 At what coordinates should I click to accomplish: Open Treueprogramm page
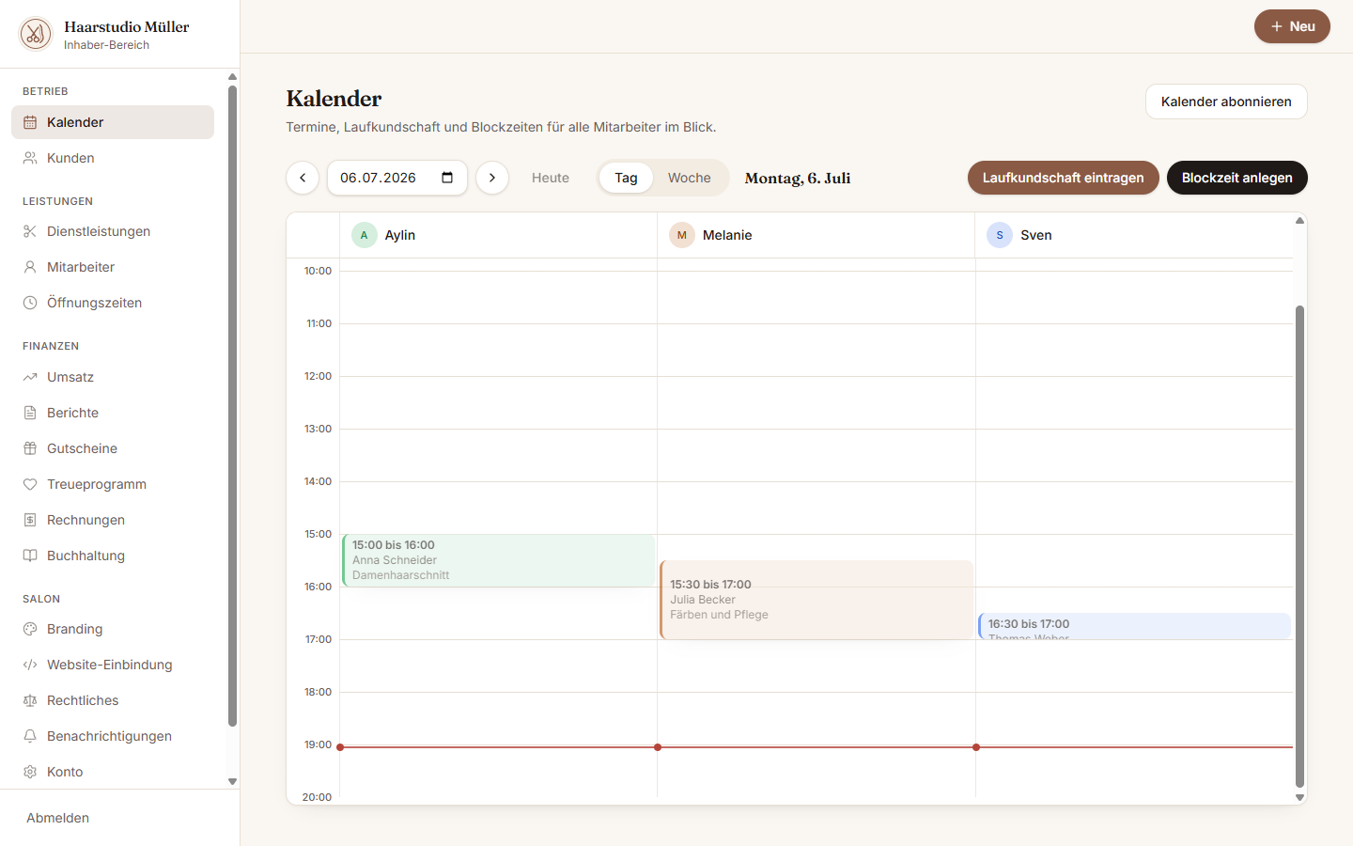pyautogui.click(x=113, y=484)
